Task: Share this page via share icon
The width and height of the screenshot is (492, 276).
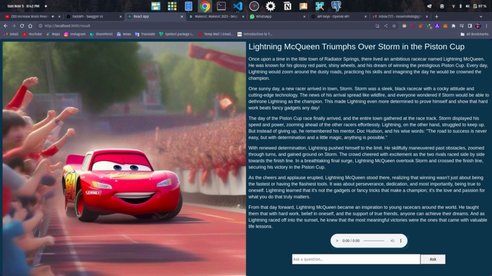Action: [x=386, y=26]
